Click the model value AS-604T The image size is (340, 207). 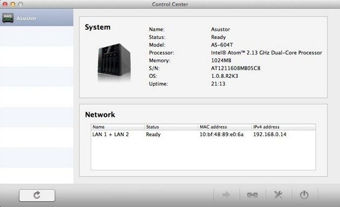pyautogui.click(x=222, y=45)
